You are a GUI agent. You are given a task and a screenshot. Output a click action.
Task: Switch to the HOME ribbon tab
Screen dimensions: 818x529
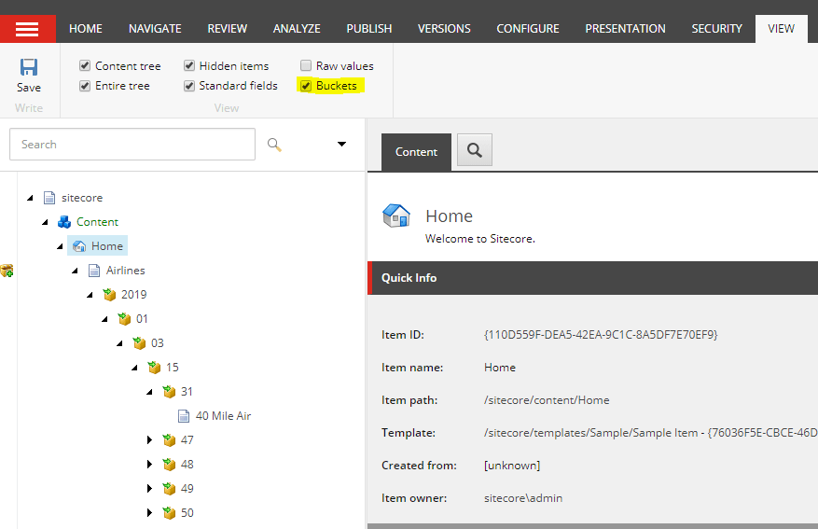coord(86,29)
